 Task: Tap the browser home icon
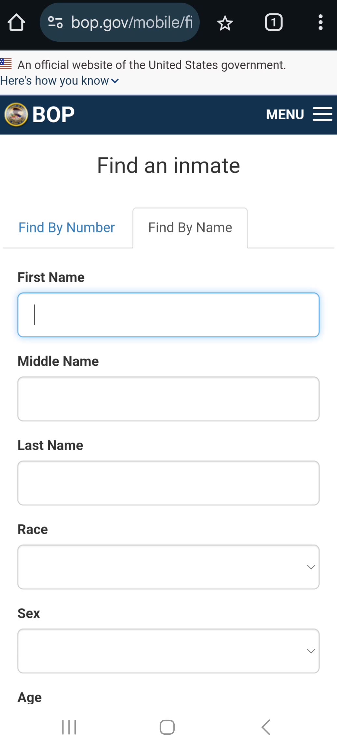click(16, 22)
